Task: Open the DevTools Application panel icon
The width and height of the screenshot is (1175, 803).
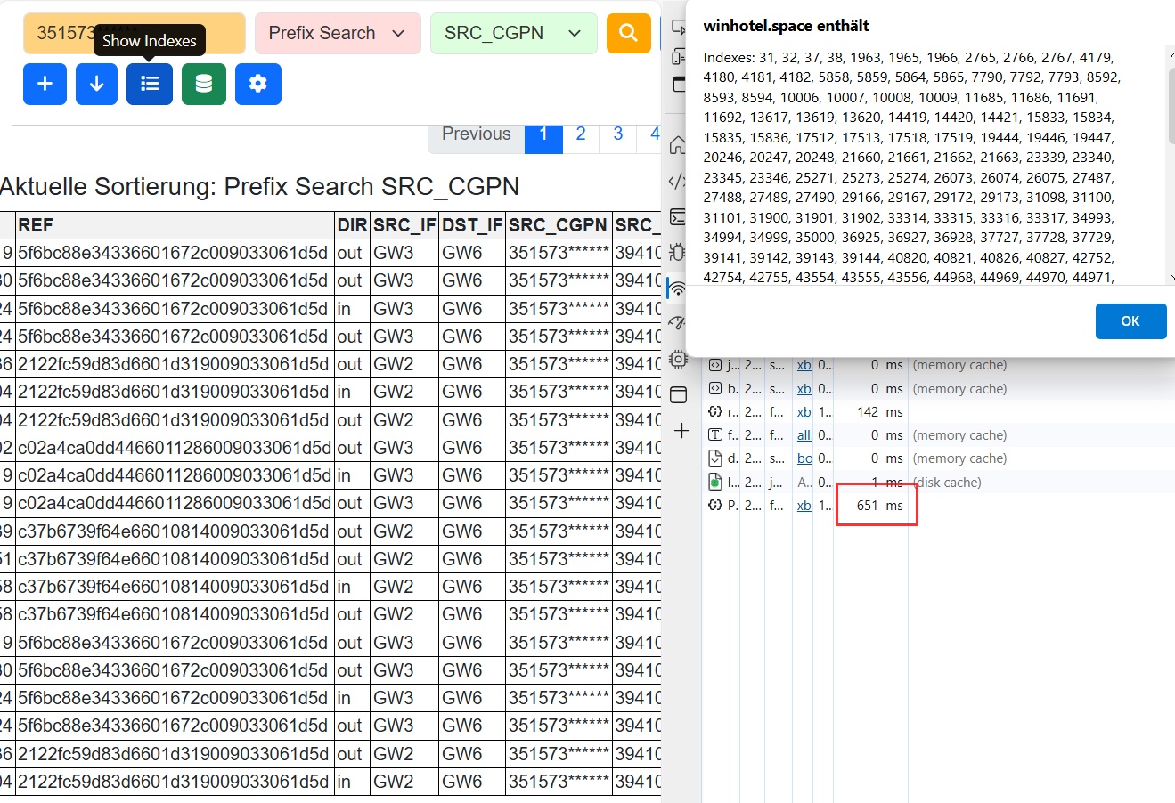Action: [x=678, y=394]
